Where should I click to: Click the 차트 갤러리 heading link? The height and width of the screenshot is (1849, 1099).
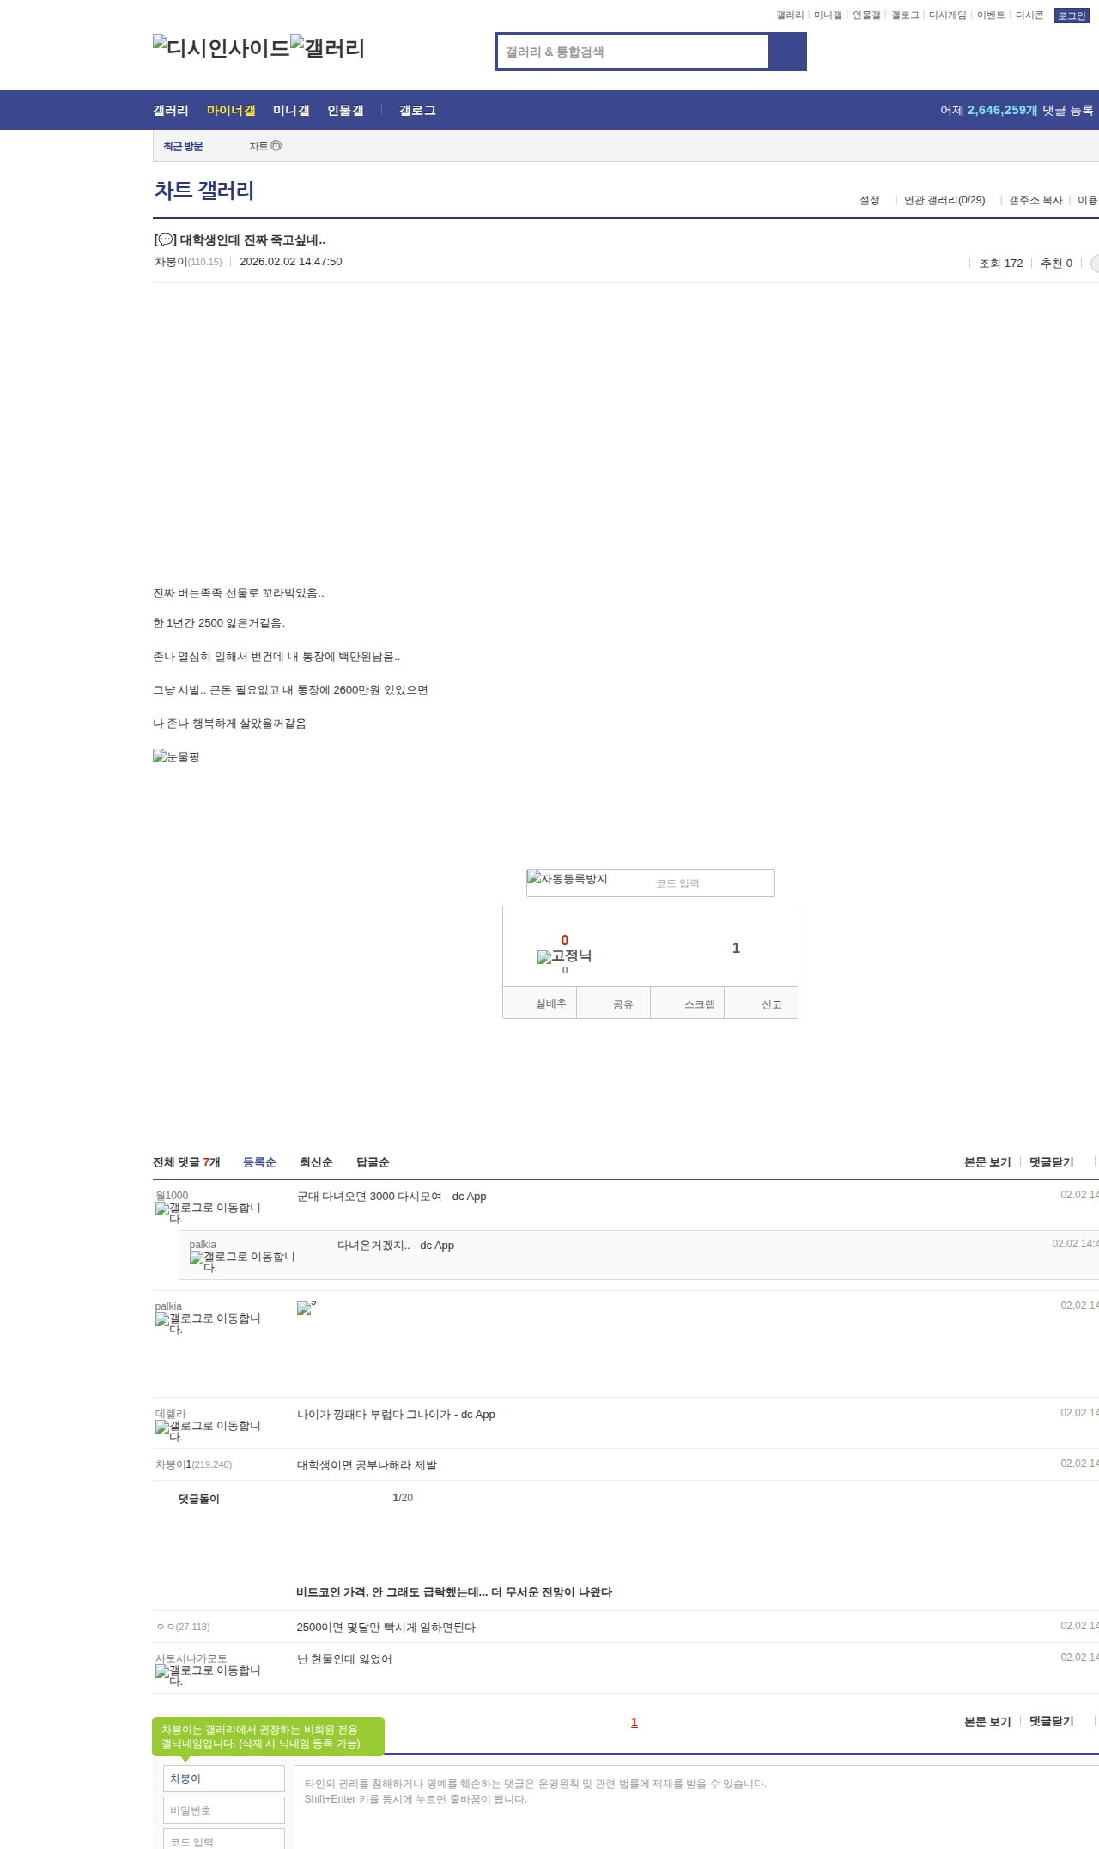click(204, 191)
